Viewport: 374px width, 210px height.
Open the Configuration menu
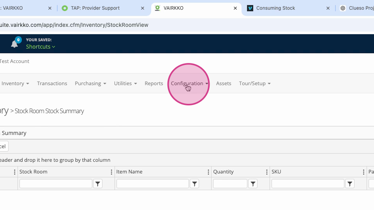pos(190,83)
